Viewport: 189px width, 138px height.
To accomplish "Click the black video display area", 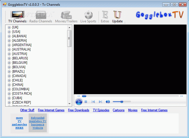I will click(x=130, y=59).
